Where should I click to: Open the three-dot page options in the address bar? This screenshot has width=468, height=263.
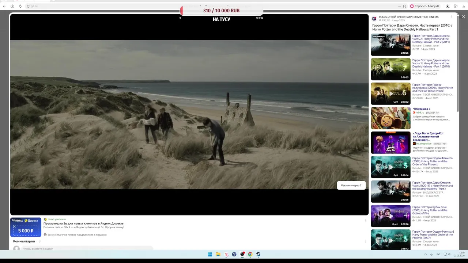(x=399, y=6)
